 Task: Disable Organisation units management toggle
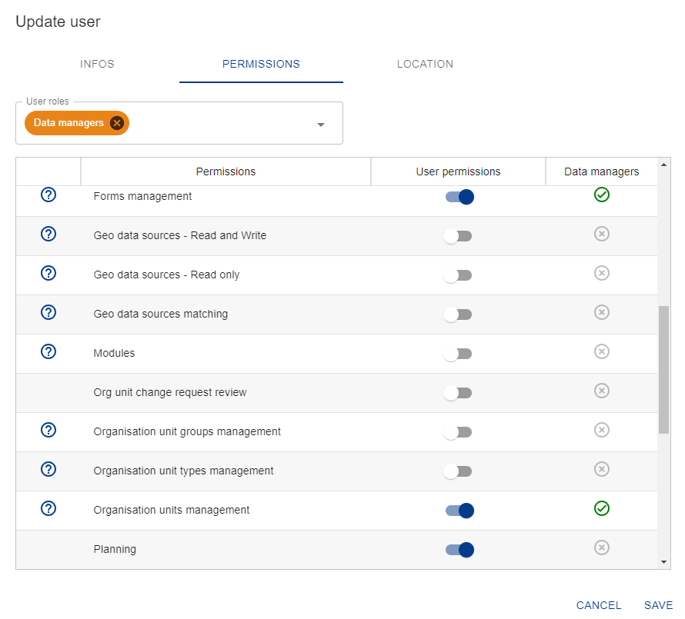(x=459, y=511)
